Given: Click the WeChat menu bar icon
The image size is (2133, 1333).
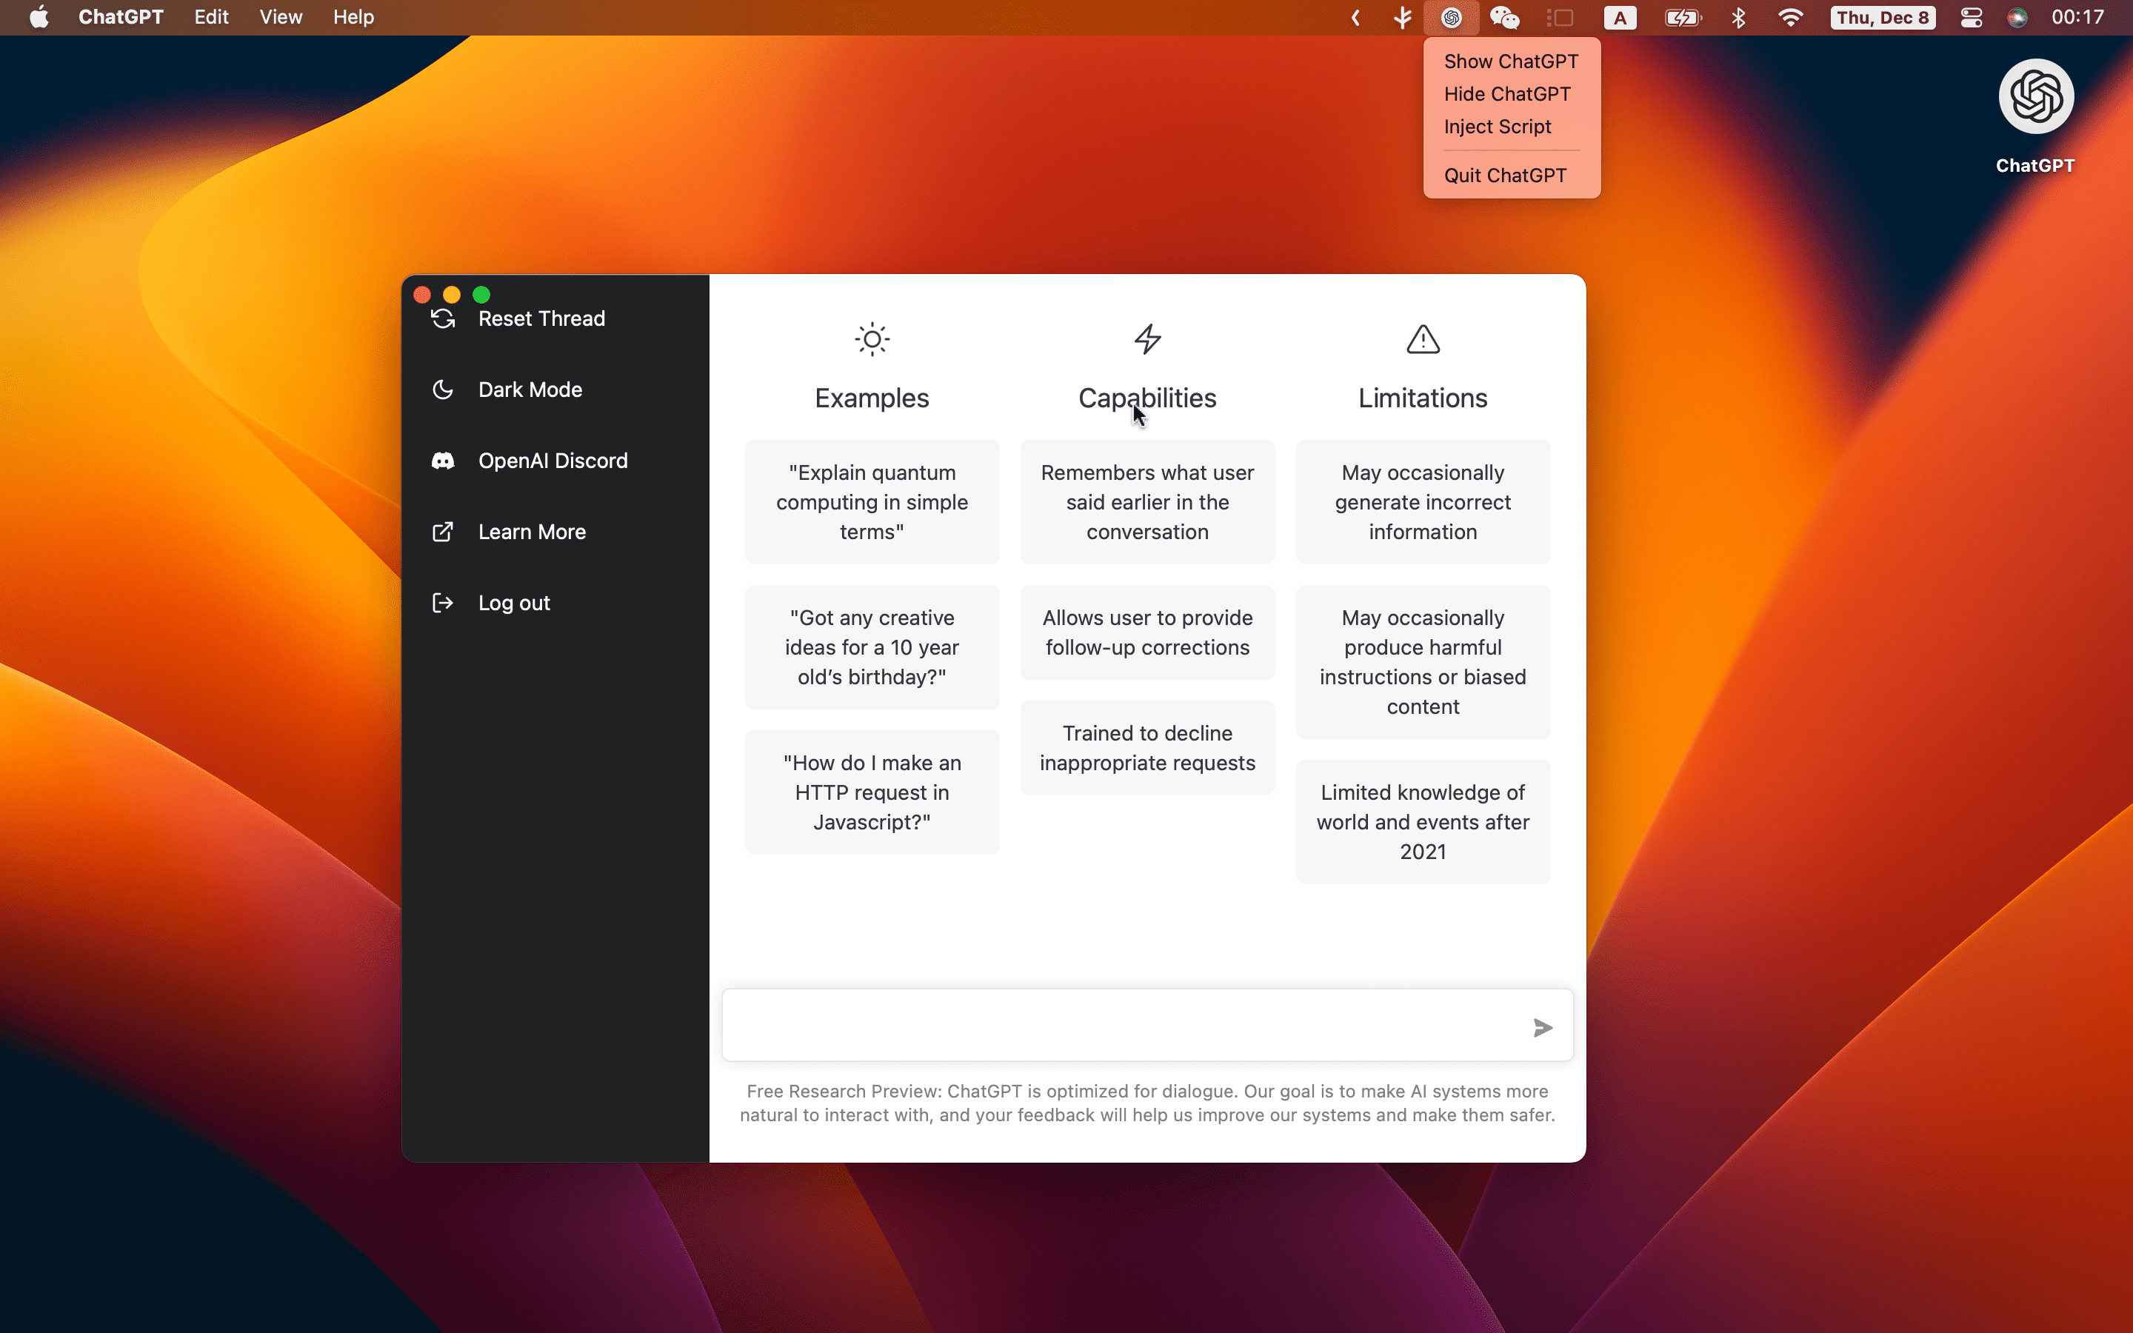Looking at the screenshot, I should (1503, 18).
